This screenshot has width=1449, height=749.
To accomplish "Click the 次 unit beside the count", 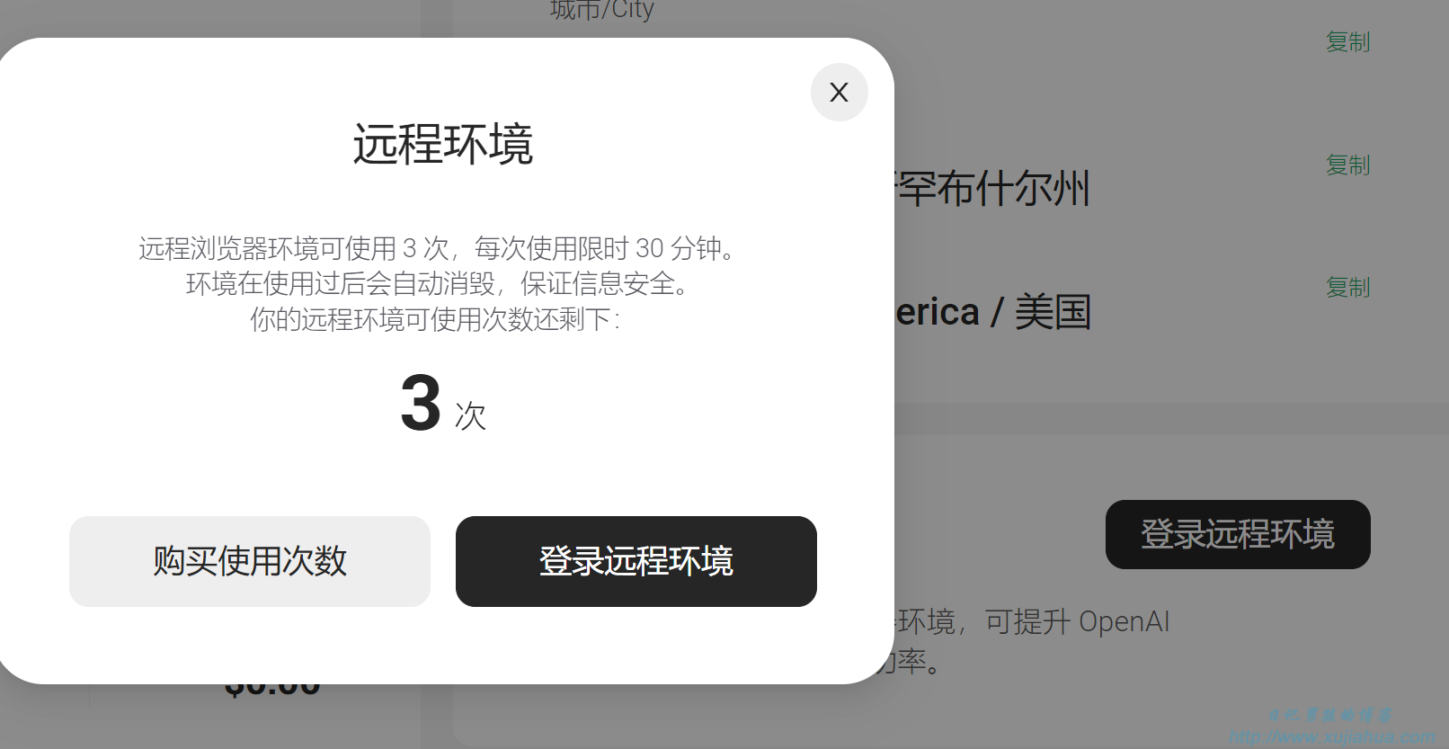I will click(x=470, y=416).
